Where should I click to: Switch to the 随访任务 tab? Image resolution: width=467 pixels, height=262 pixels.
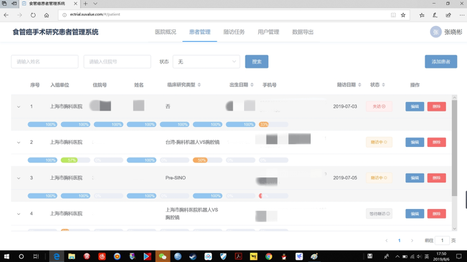pyautogui.click(x=233, y=32)
